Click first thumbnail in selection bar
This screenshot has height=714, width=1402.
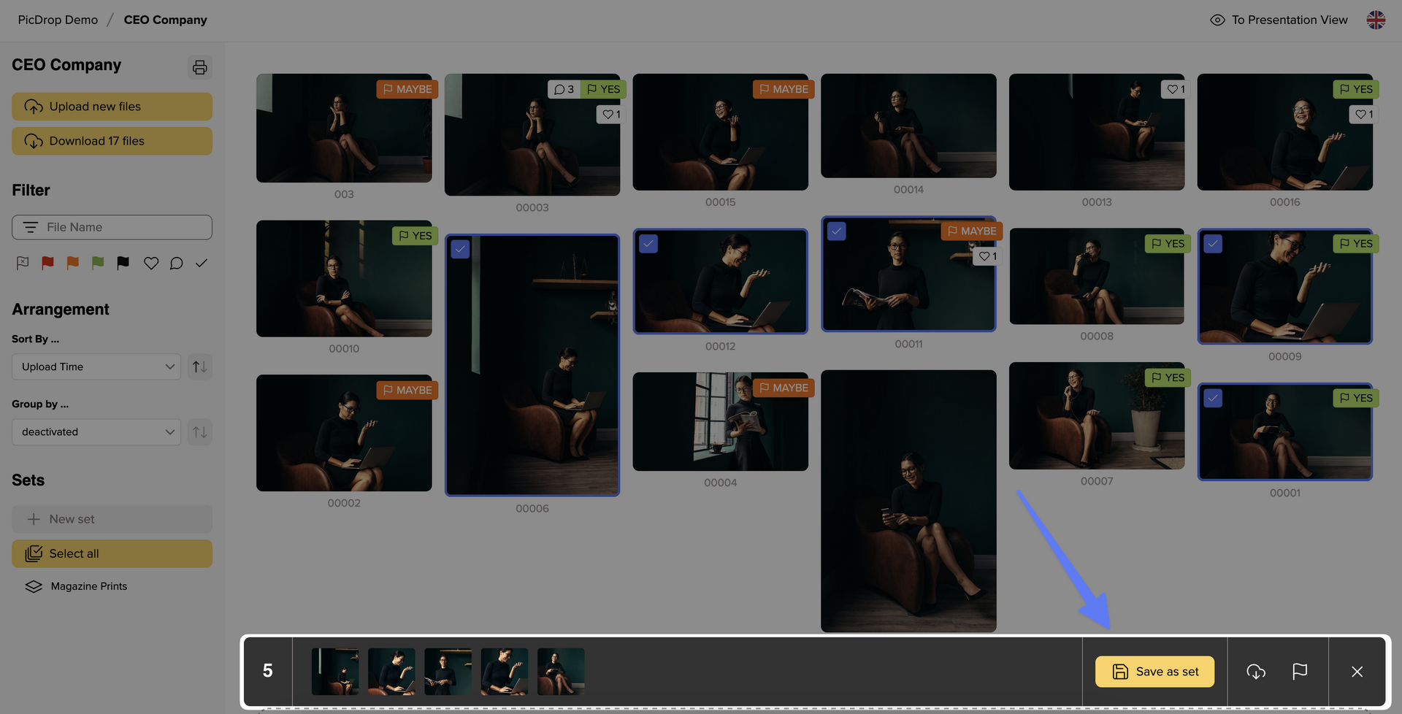pyautogui.click(x=335, y=672)
